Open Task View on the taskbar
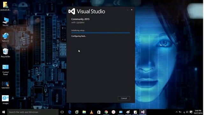This screenshot has width=204, height=115. (x=62, y=112)
